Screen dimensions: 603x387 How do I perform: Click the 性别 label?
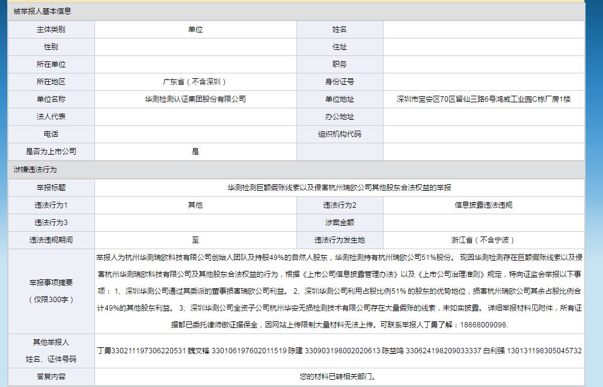click(x=51, y=46)
